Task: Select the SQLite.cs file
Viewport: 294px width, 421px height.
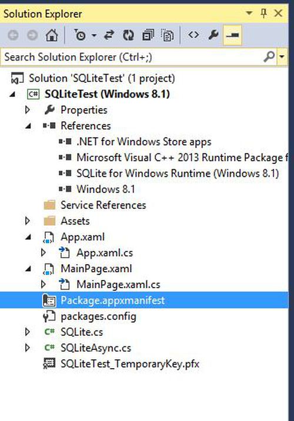Action: point(82,332)
